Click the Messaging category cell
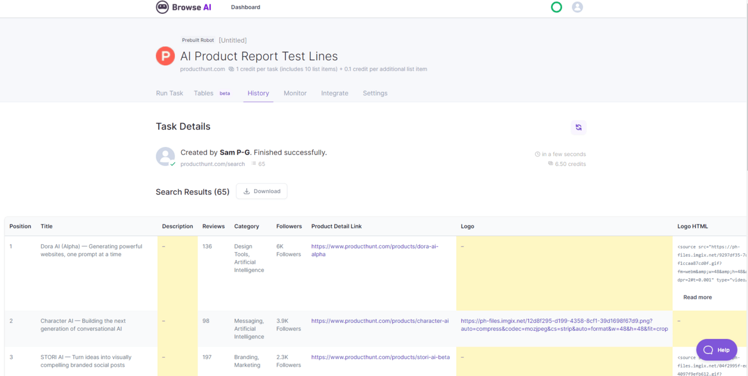 [x=249, y=329]
